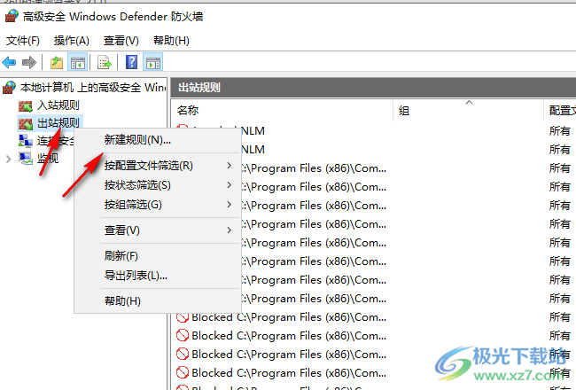Click the Back arrow toolbar icon

(x=9, y=62)
